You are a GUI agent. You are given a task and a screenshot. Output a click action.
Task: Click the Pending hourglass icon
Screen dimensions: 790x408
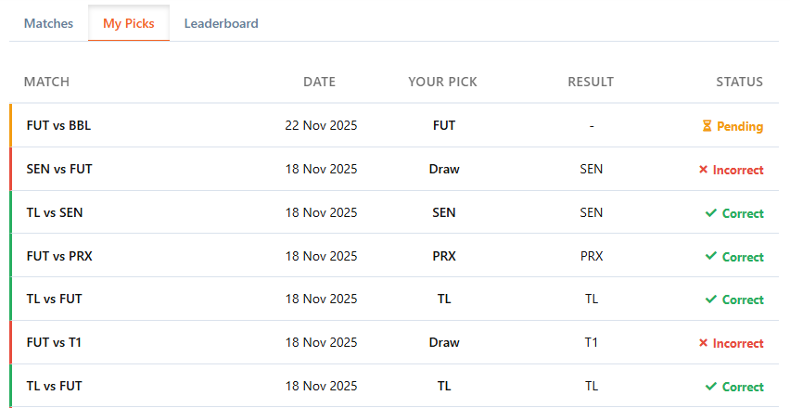tap(707, 126)
